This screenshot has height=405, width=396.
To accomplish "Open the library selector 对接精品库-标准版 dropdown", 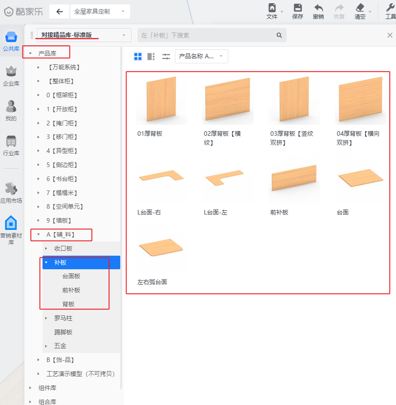I will (x=84, y=35).
